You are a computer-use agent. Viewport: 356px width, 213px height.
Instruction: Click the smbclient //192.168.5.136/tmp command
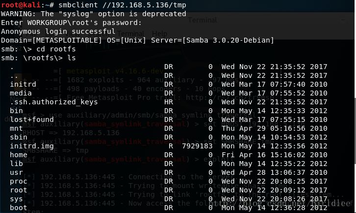coord(122,5)
